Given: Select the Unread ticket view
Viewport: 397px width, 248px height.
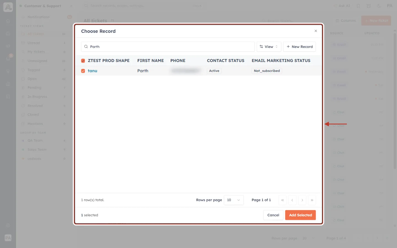Looking at the screenshot, I should click(x=44, y=43).
